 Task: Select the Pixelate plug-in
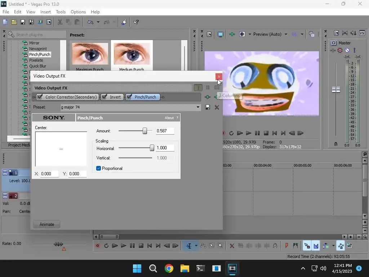(36, 60)
